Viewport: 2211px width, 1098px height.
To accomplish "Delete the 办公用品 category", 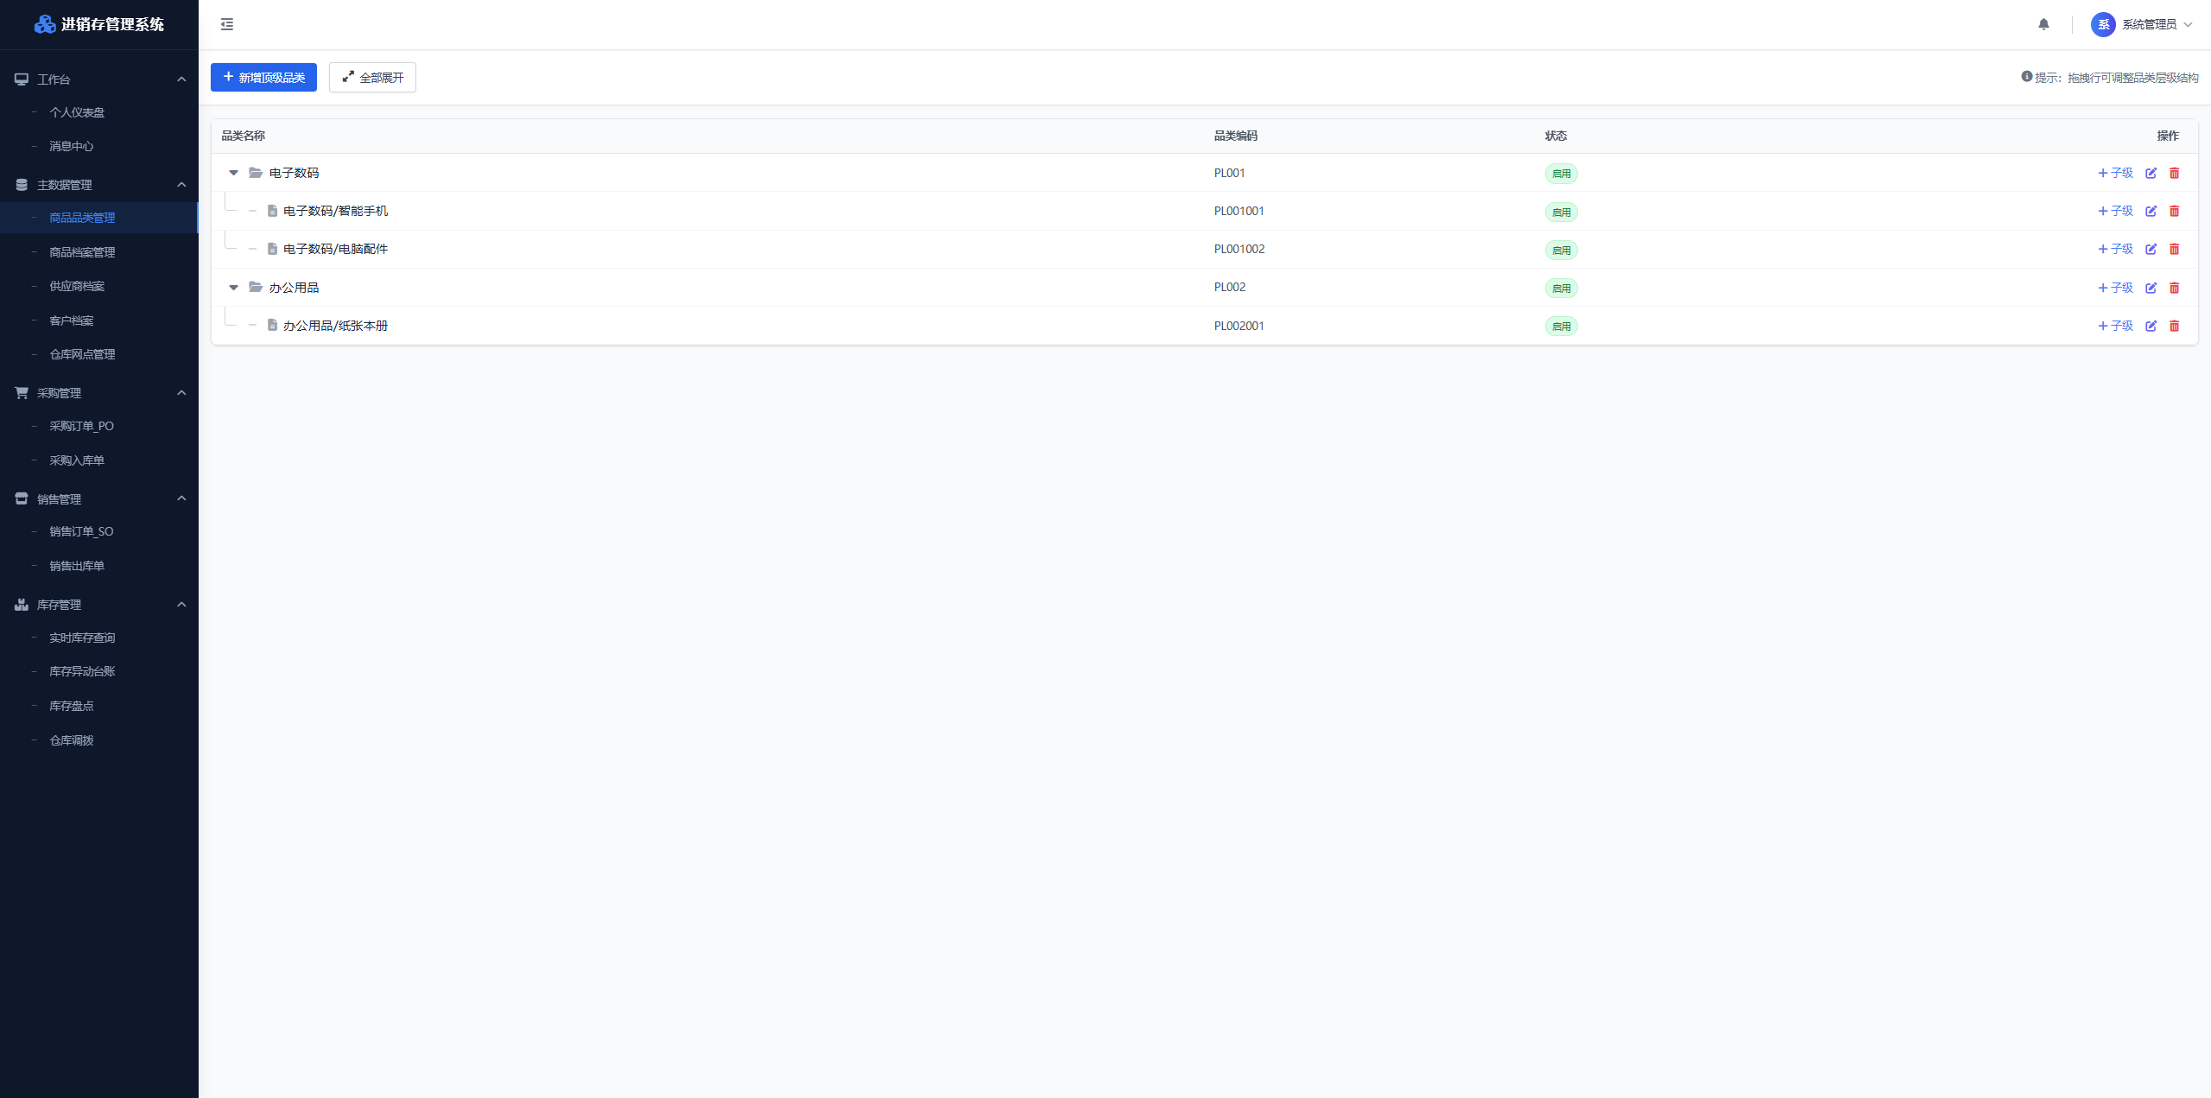I will 2175,288.
